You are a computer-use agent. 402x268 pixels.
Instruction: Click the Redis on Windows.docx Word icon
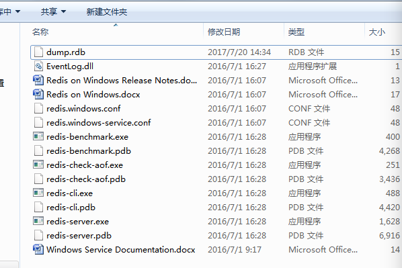pos(38,94)
